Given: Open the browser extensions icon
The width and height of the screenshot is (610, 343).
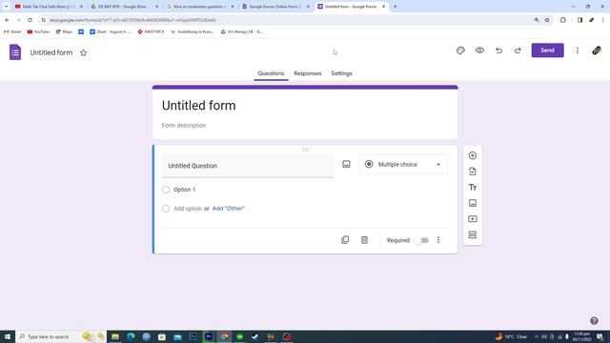Looking at the screenshot, I should (x=563, y=20).
